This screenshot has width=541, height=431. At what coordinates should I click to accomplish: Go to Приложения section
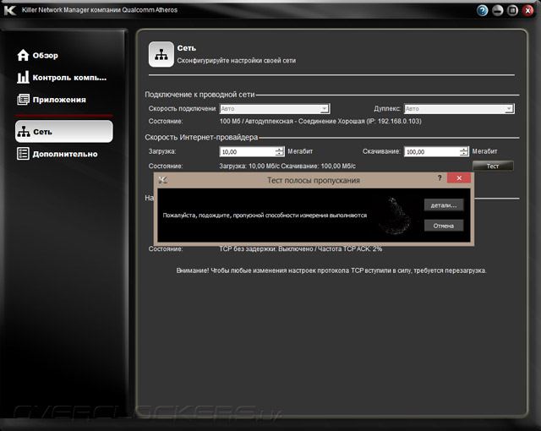(52, 100)
